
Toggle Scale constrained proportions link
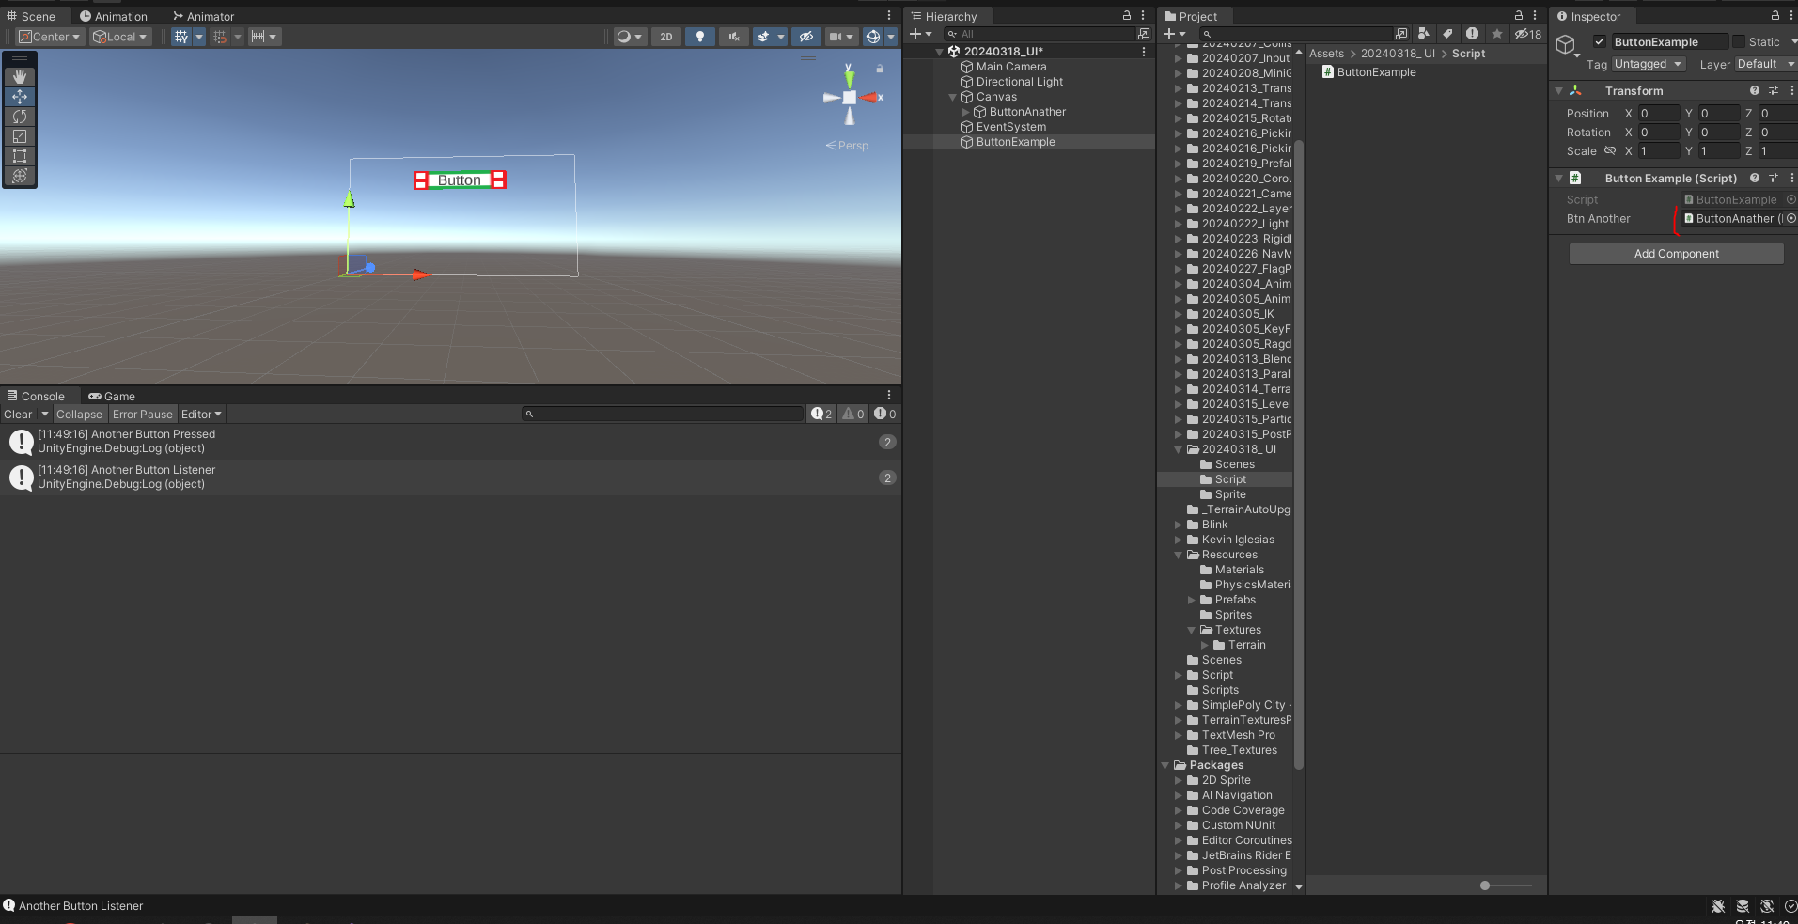[1610, 151]
